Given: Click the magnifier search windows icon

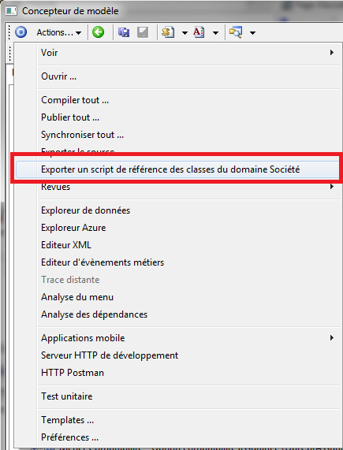Looking at the screenshot, I should click(x=236, y=32).
